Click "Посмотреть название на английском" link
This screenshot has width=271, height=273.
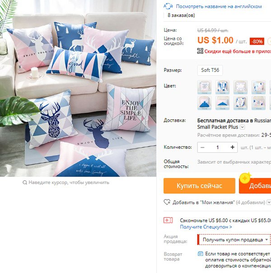click(x=219, y=6)
